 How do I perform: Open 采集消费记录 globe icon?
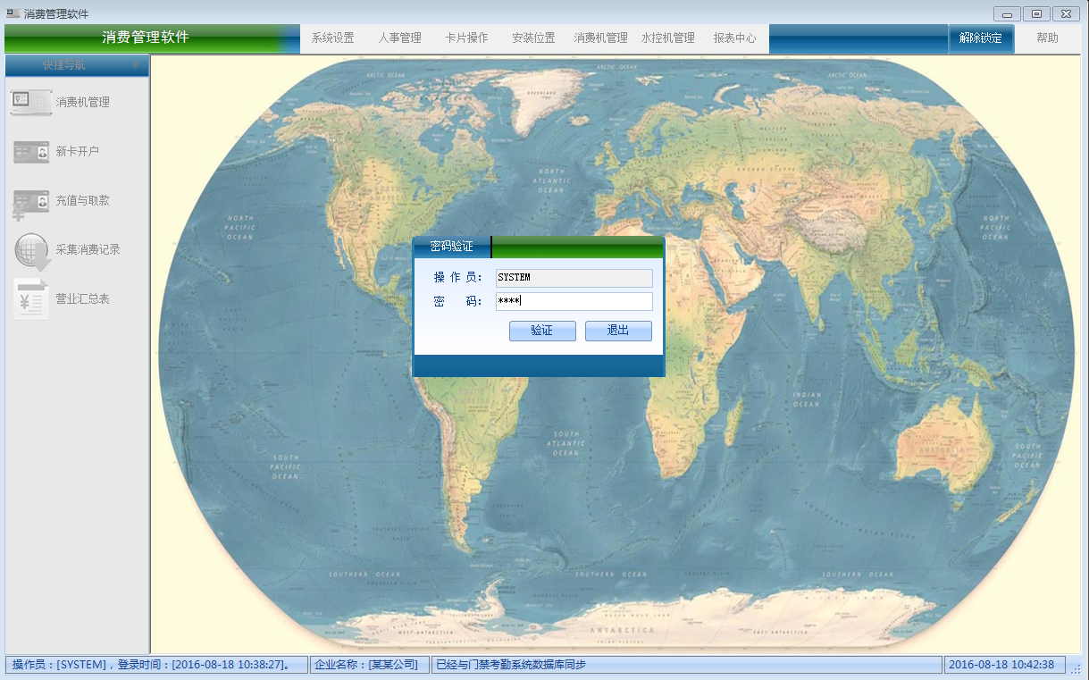coord(32,251)
